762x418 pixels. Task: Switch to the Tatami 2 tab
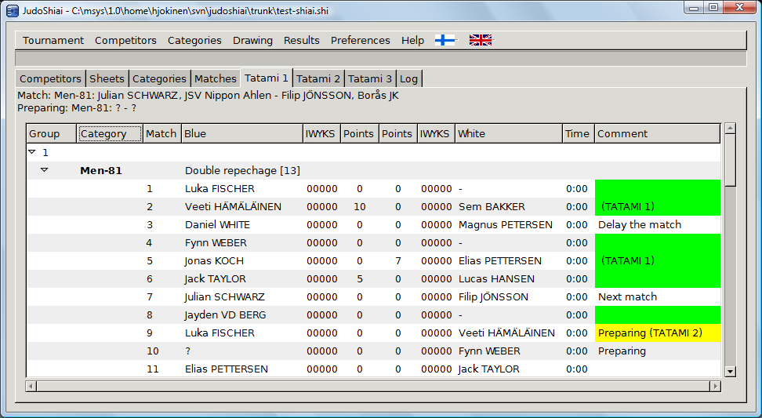(318, 78)
